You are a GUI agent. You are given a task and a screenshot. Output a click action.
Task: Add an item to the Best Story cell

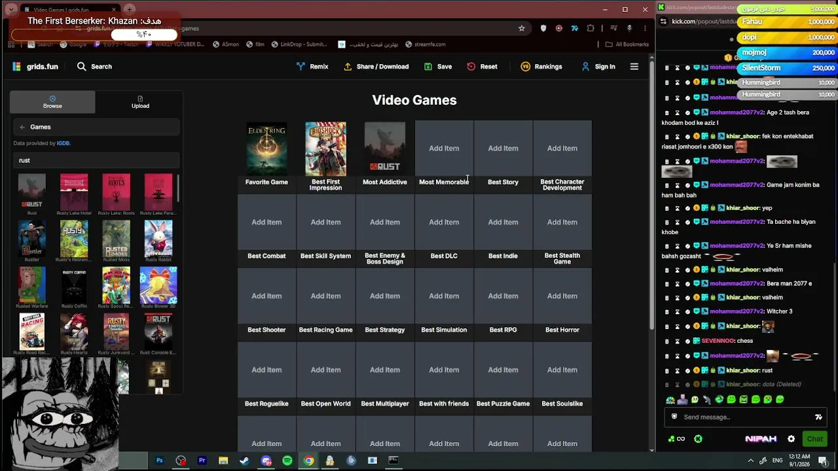pos(503,148)
